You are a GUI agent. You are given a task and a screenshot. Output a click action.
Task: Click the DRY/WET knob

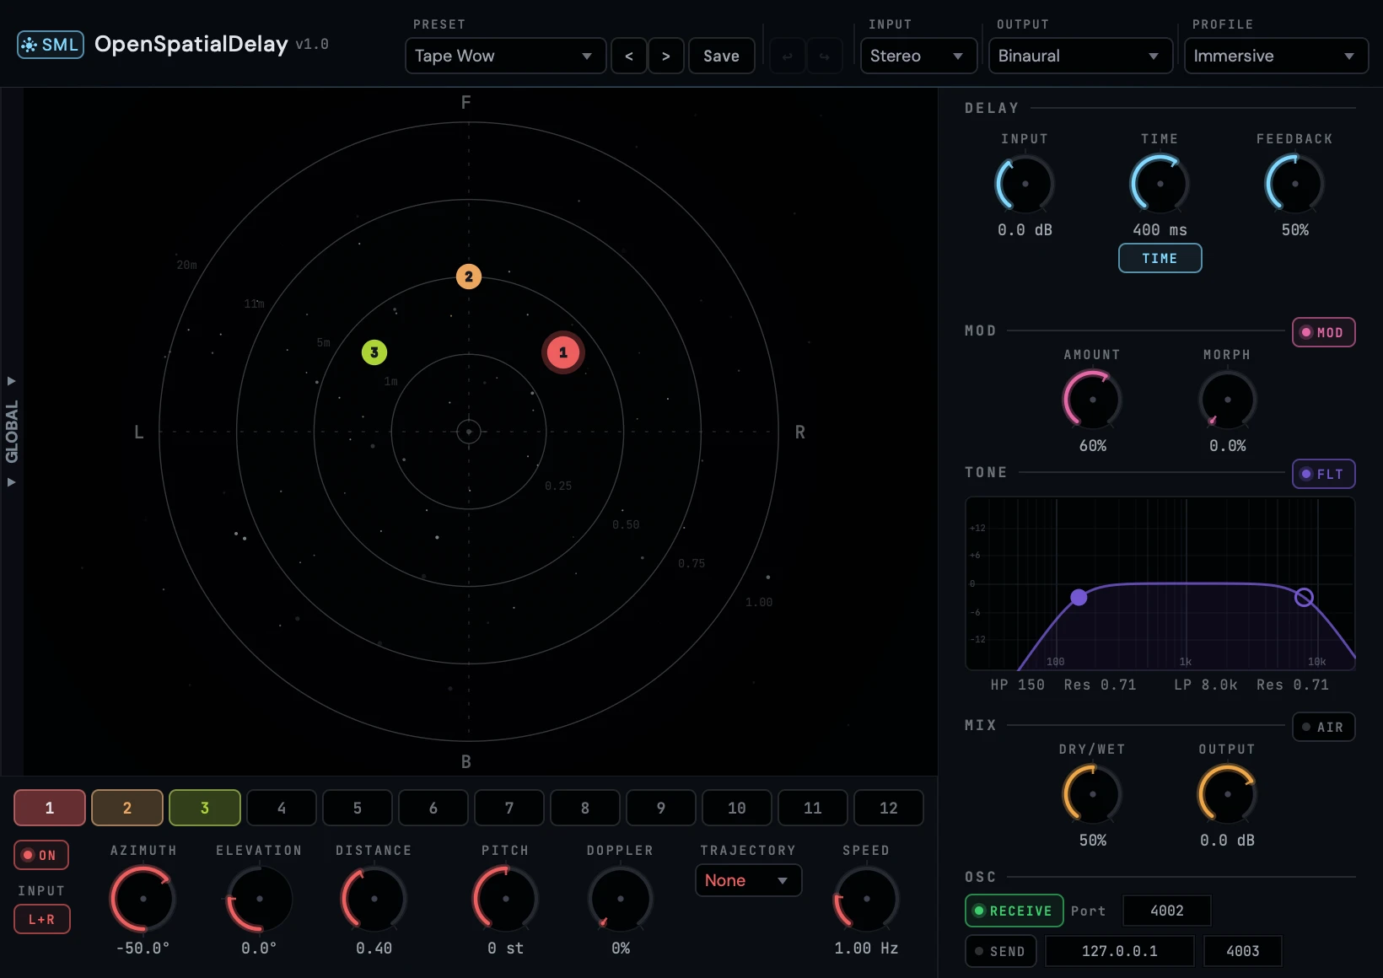(x=1092, y=793)
